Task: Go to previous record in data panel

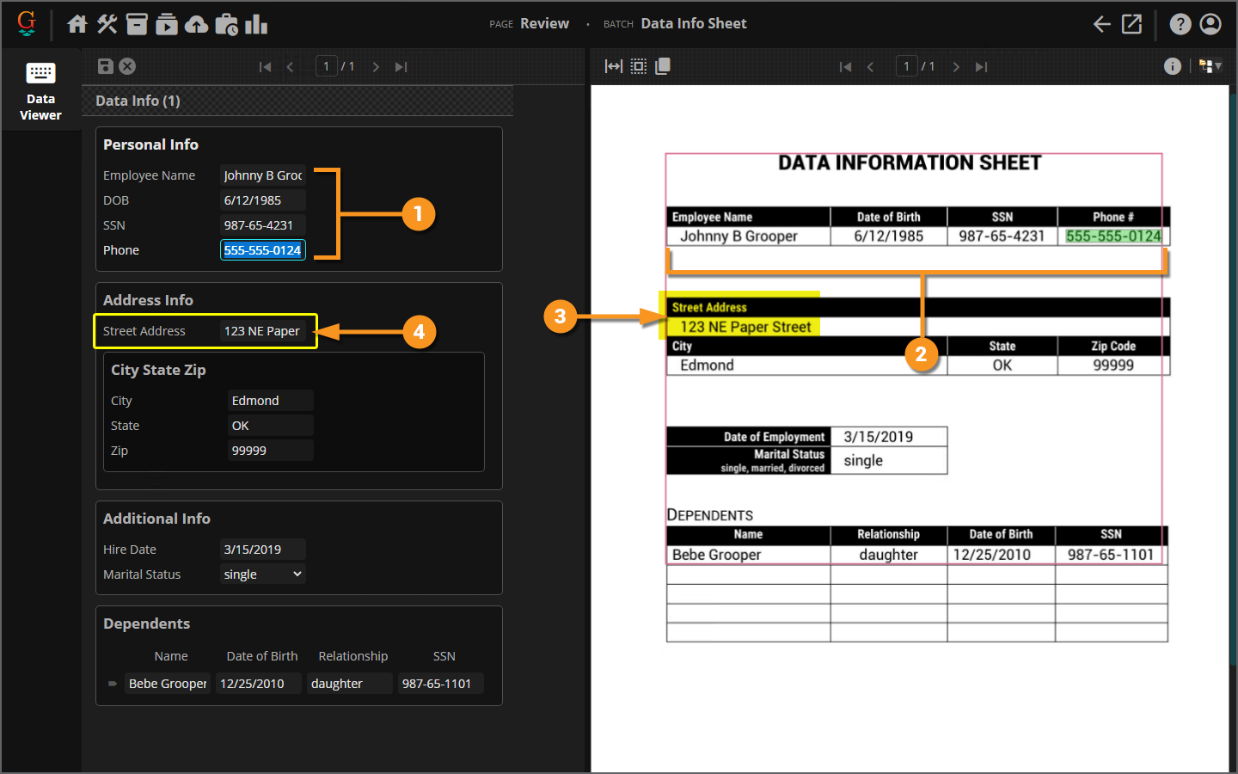Action: (x=291, y=67)
